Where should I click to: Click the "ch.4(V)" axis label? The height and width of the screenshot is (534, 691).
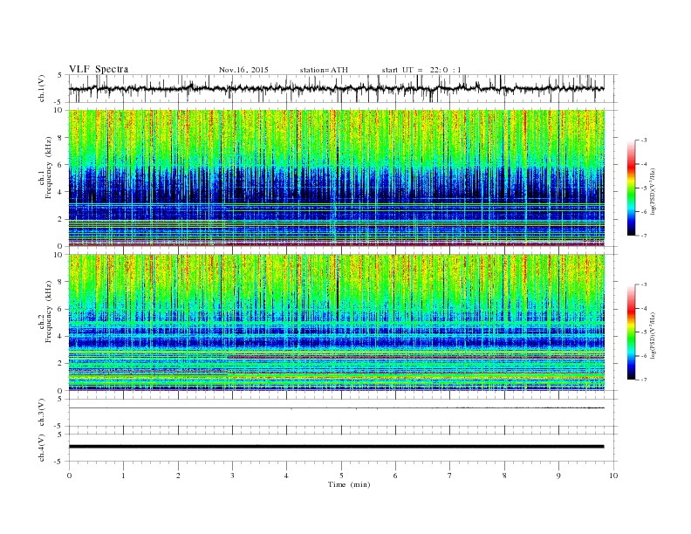42,448
